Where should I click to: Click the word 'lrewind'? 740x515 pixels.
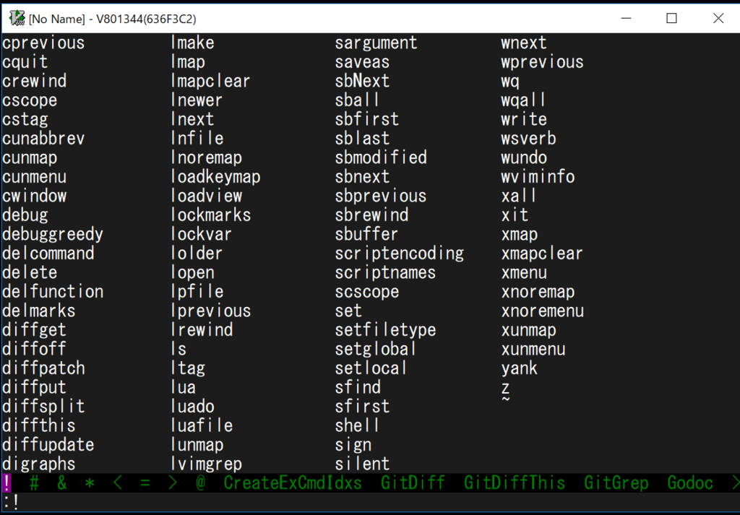click(202, 330)
